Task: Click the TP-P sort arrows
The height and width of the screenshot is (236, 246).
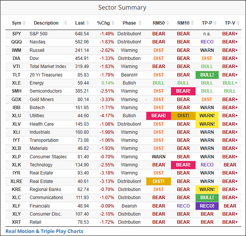Action: [x=216, y=23]
